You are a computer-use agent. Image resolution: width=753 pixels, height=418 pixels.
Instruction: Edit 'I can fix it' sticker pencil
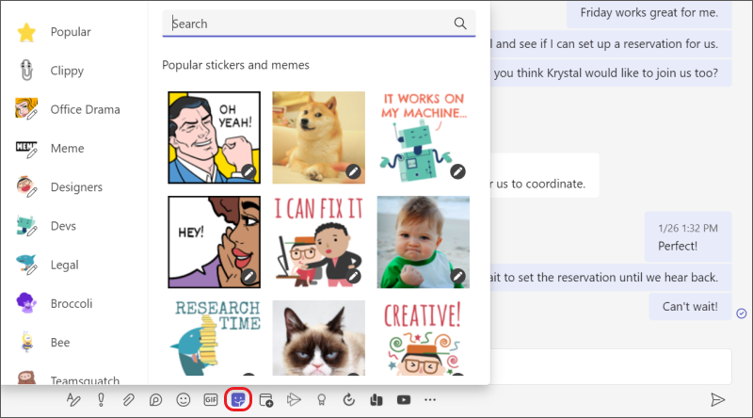coord(354,276)
